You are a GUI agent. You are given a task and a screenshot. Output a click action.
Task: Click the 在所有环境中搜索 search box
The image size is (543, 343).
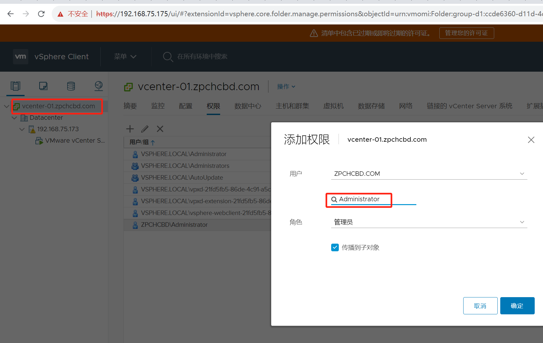tap(202, 57)
